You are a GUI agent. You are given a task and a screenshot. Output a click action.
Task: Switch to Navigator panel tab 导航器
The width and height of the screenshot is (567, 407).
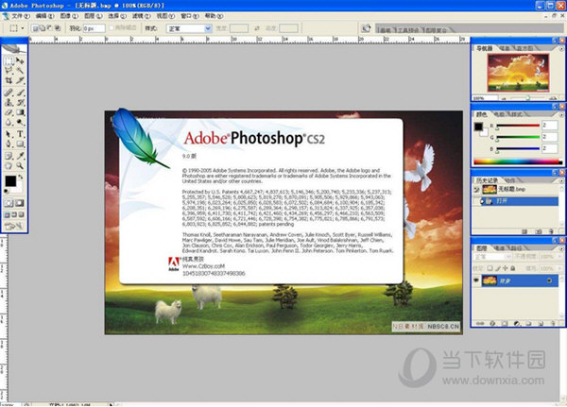pos(484,48)
